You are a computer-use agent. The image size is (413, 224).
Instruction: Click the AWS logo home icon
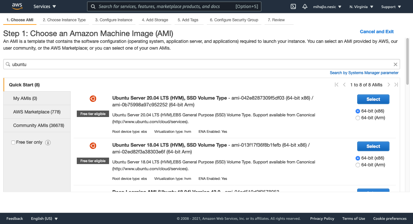point(17,6)
